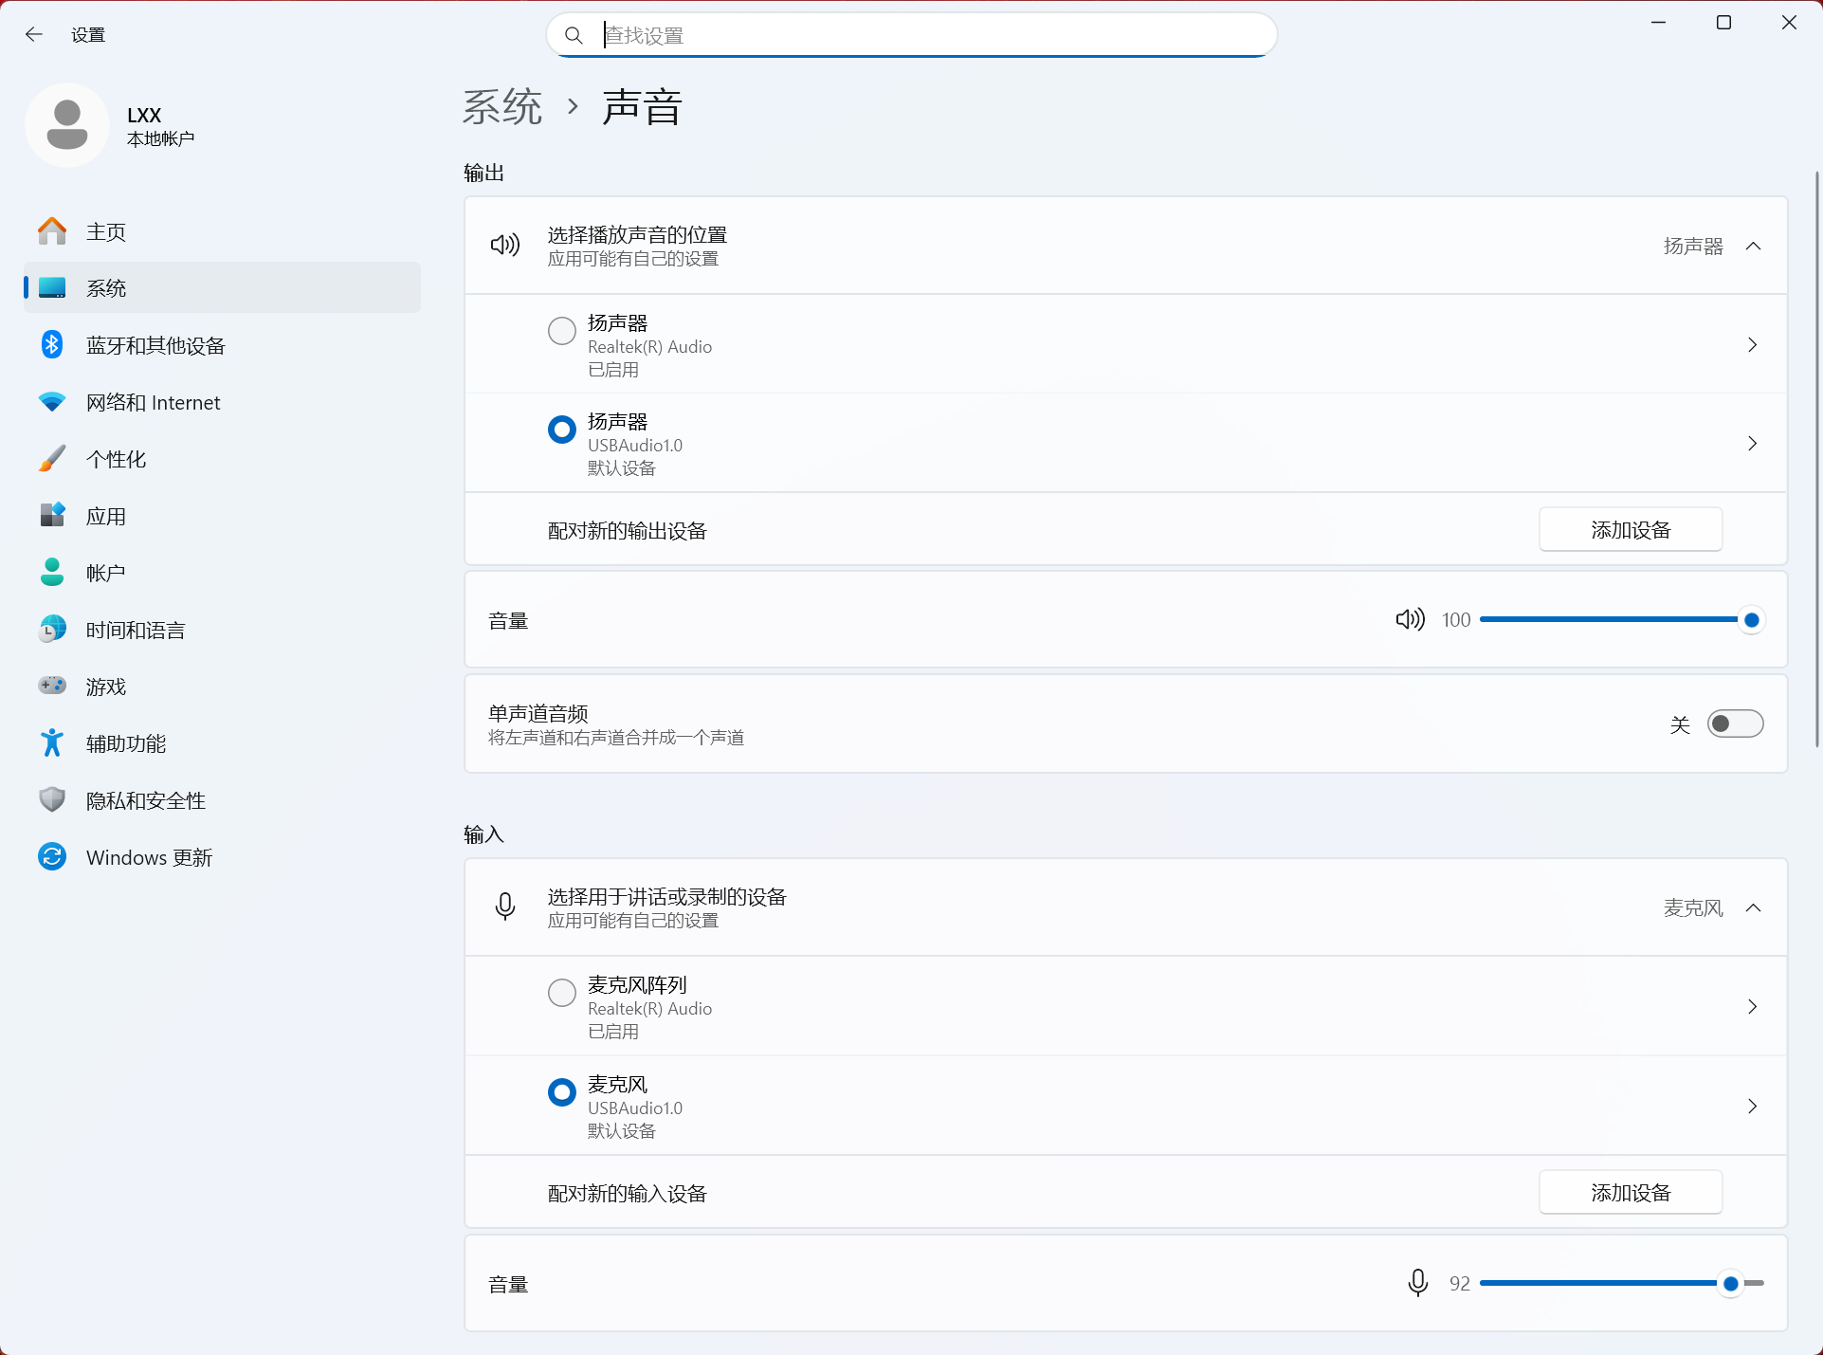This screenshot has height=1355, width=1823.
Task: Select USBAudio1.0 麦克风 radio button
Action: (x=562, y=1092)
